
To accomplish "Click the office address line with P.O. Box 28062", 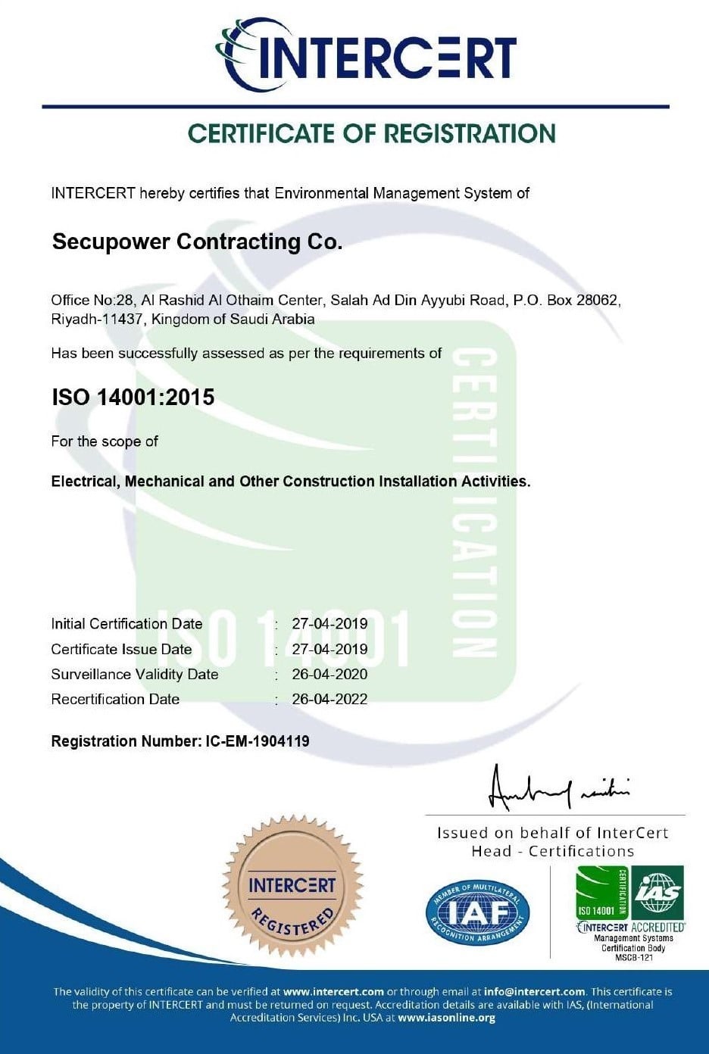I will [x=336, y=301].
